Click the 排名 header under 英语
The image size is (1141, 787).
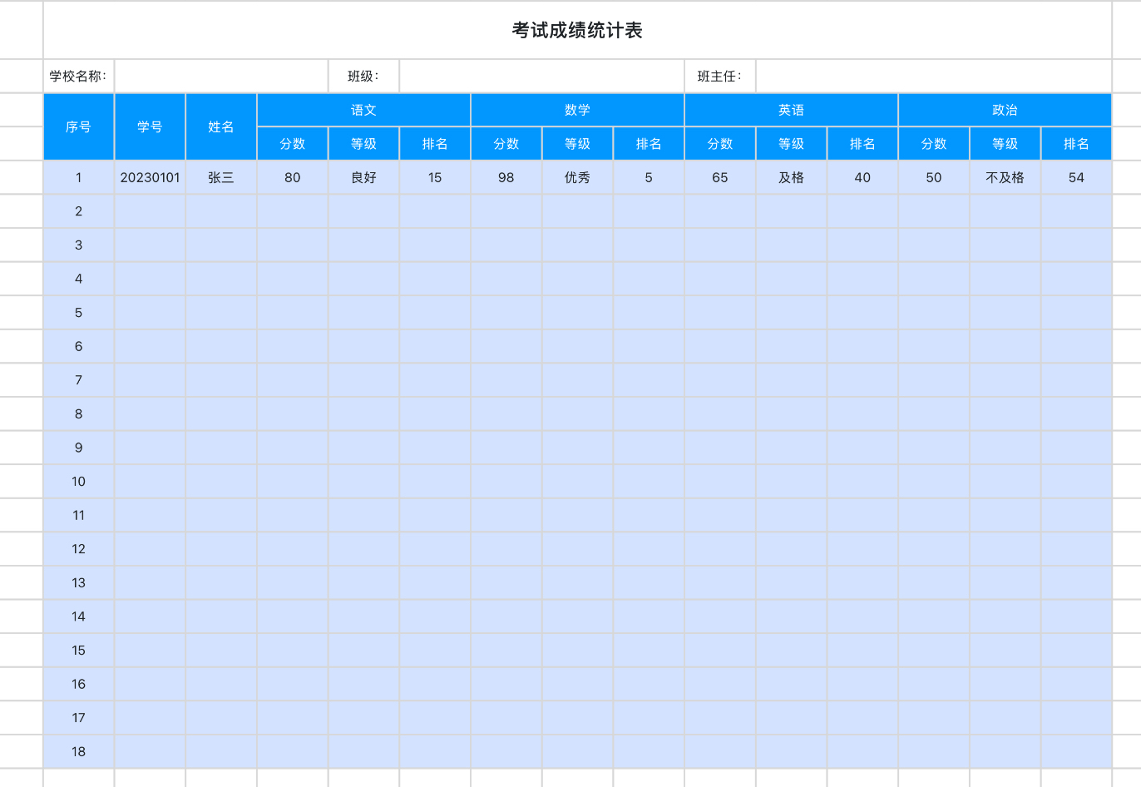862,143
